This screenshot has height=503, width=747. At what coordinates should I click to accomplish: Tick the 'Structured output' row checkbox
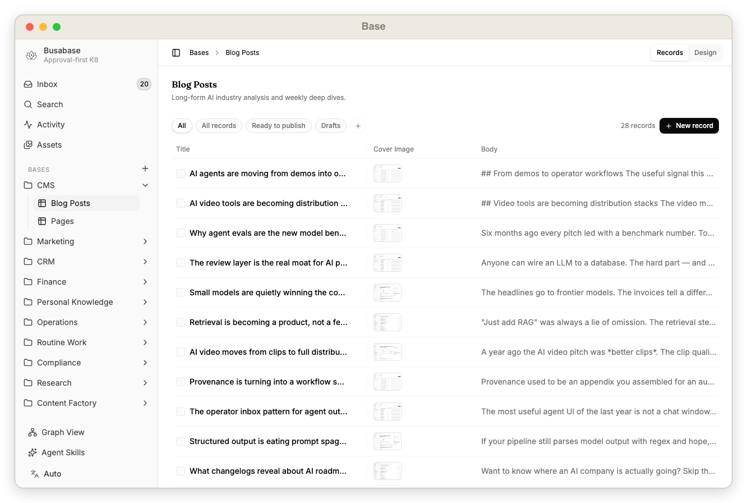coord(181,441)
